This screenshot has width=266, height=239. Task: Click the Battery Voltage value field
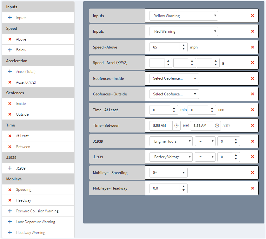225,157
